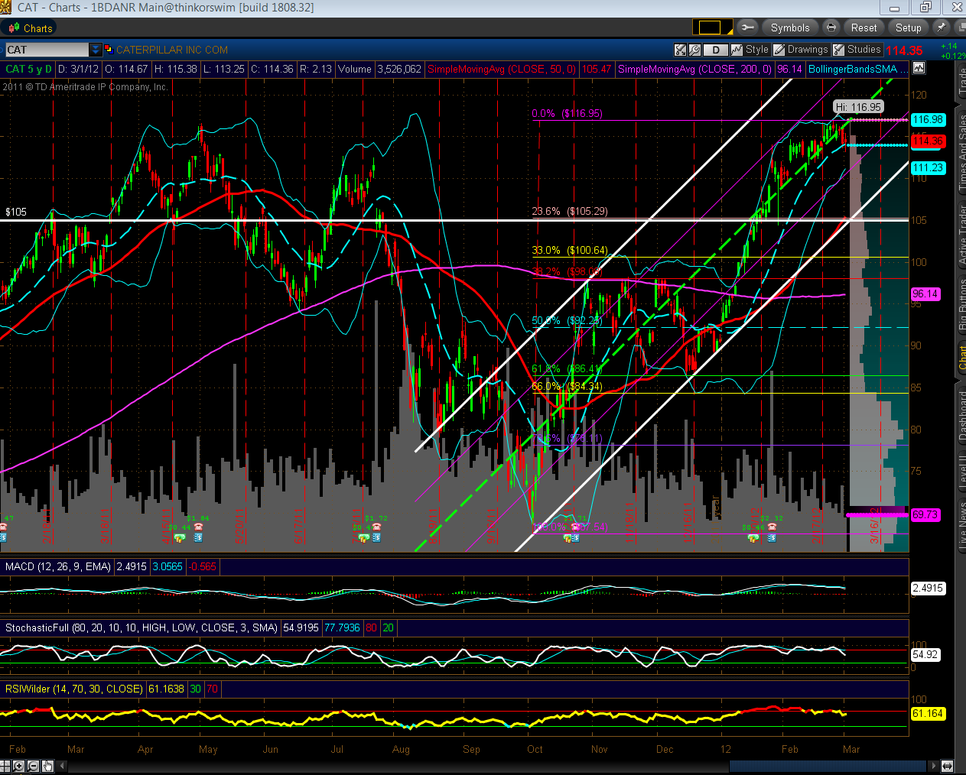Viewport: 966px width, 775px height.
Task: Click the pin icon next to Setup
Action: click(x=942, y=28)
